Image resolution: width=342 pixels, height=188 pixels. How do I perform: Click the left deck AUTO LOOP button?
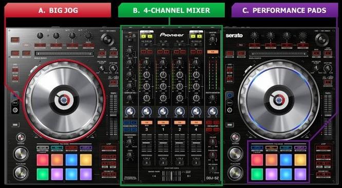tap(109, 148)
